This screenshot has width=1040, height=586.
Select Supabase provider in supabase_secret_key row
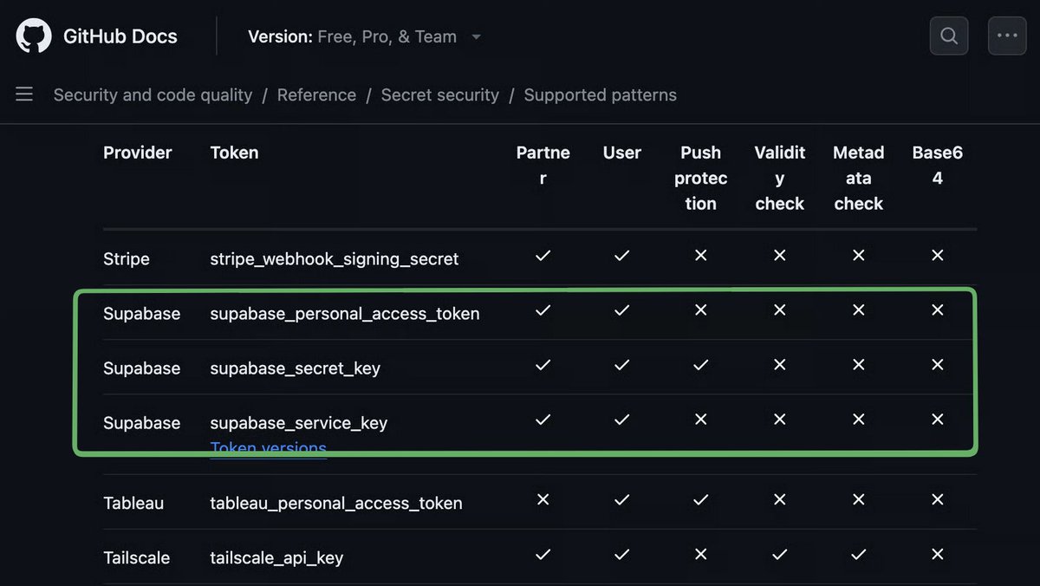142,368
